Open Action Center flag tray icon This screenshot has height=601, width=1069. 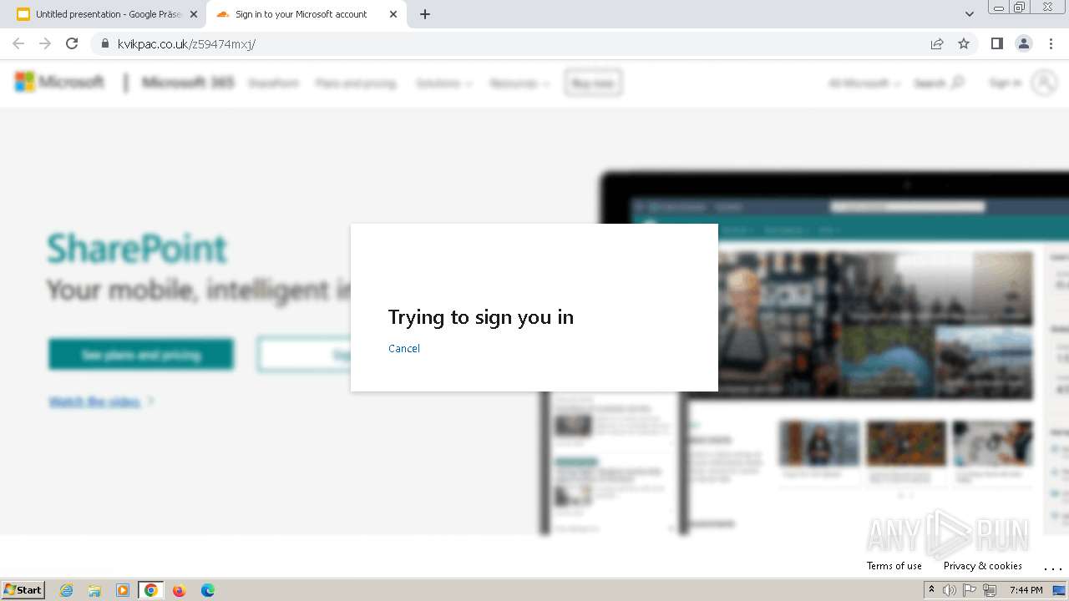970,590
